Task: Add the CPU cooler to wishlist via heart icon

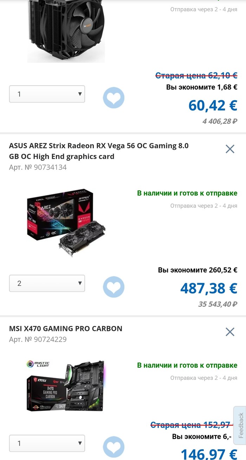Action: [114, 97]
